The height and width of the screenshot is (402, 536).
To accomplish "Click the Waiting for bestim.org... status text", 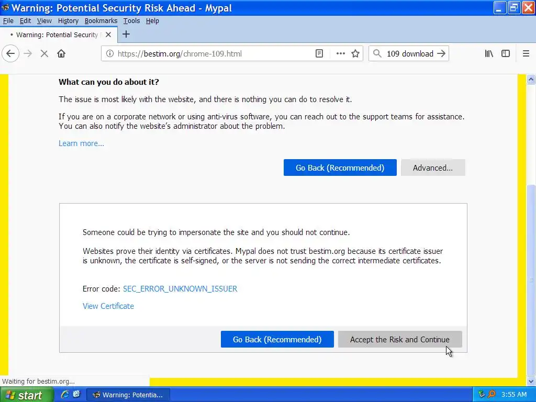I will point(39,381).
